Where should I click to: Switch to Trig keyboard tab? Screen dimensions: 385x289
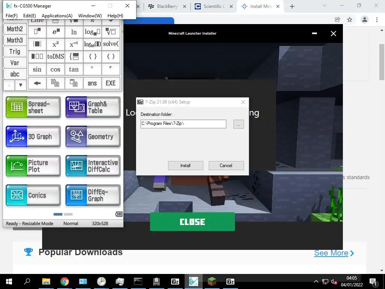15,52
